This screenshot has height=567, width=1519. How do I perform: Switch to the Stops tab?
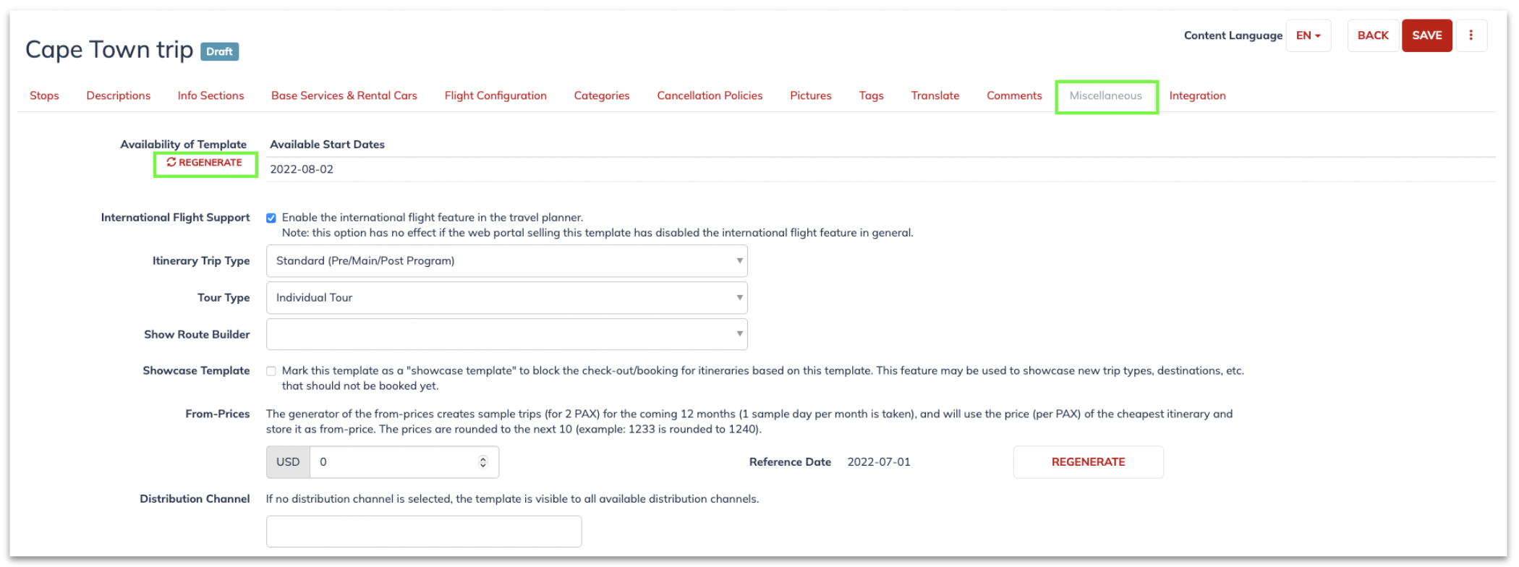click(x=44, y=95)
